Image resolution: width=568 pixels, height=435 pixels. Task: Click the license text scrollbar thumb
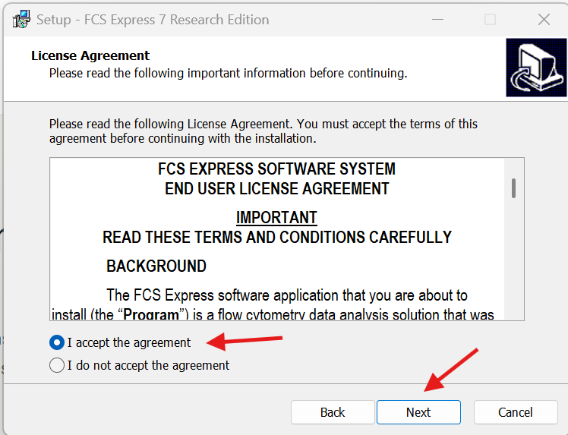point(513,188)
